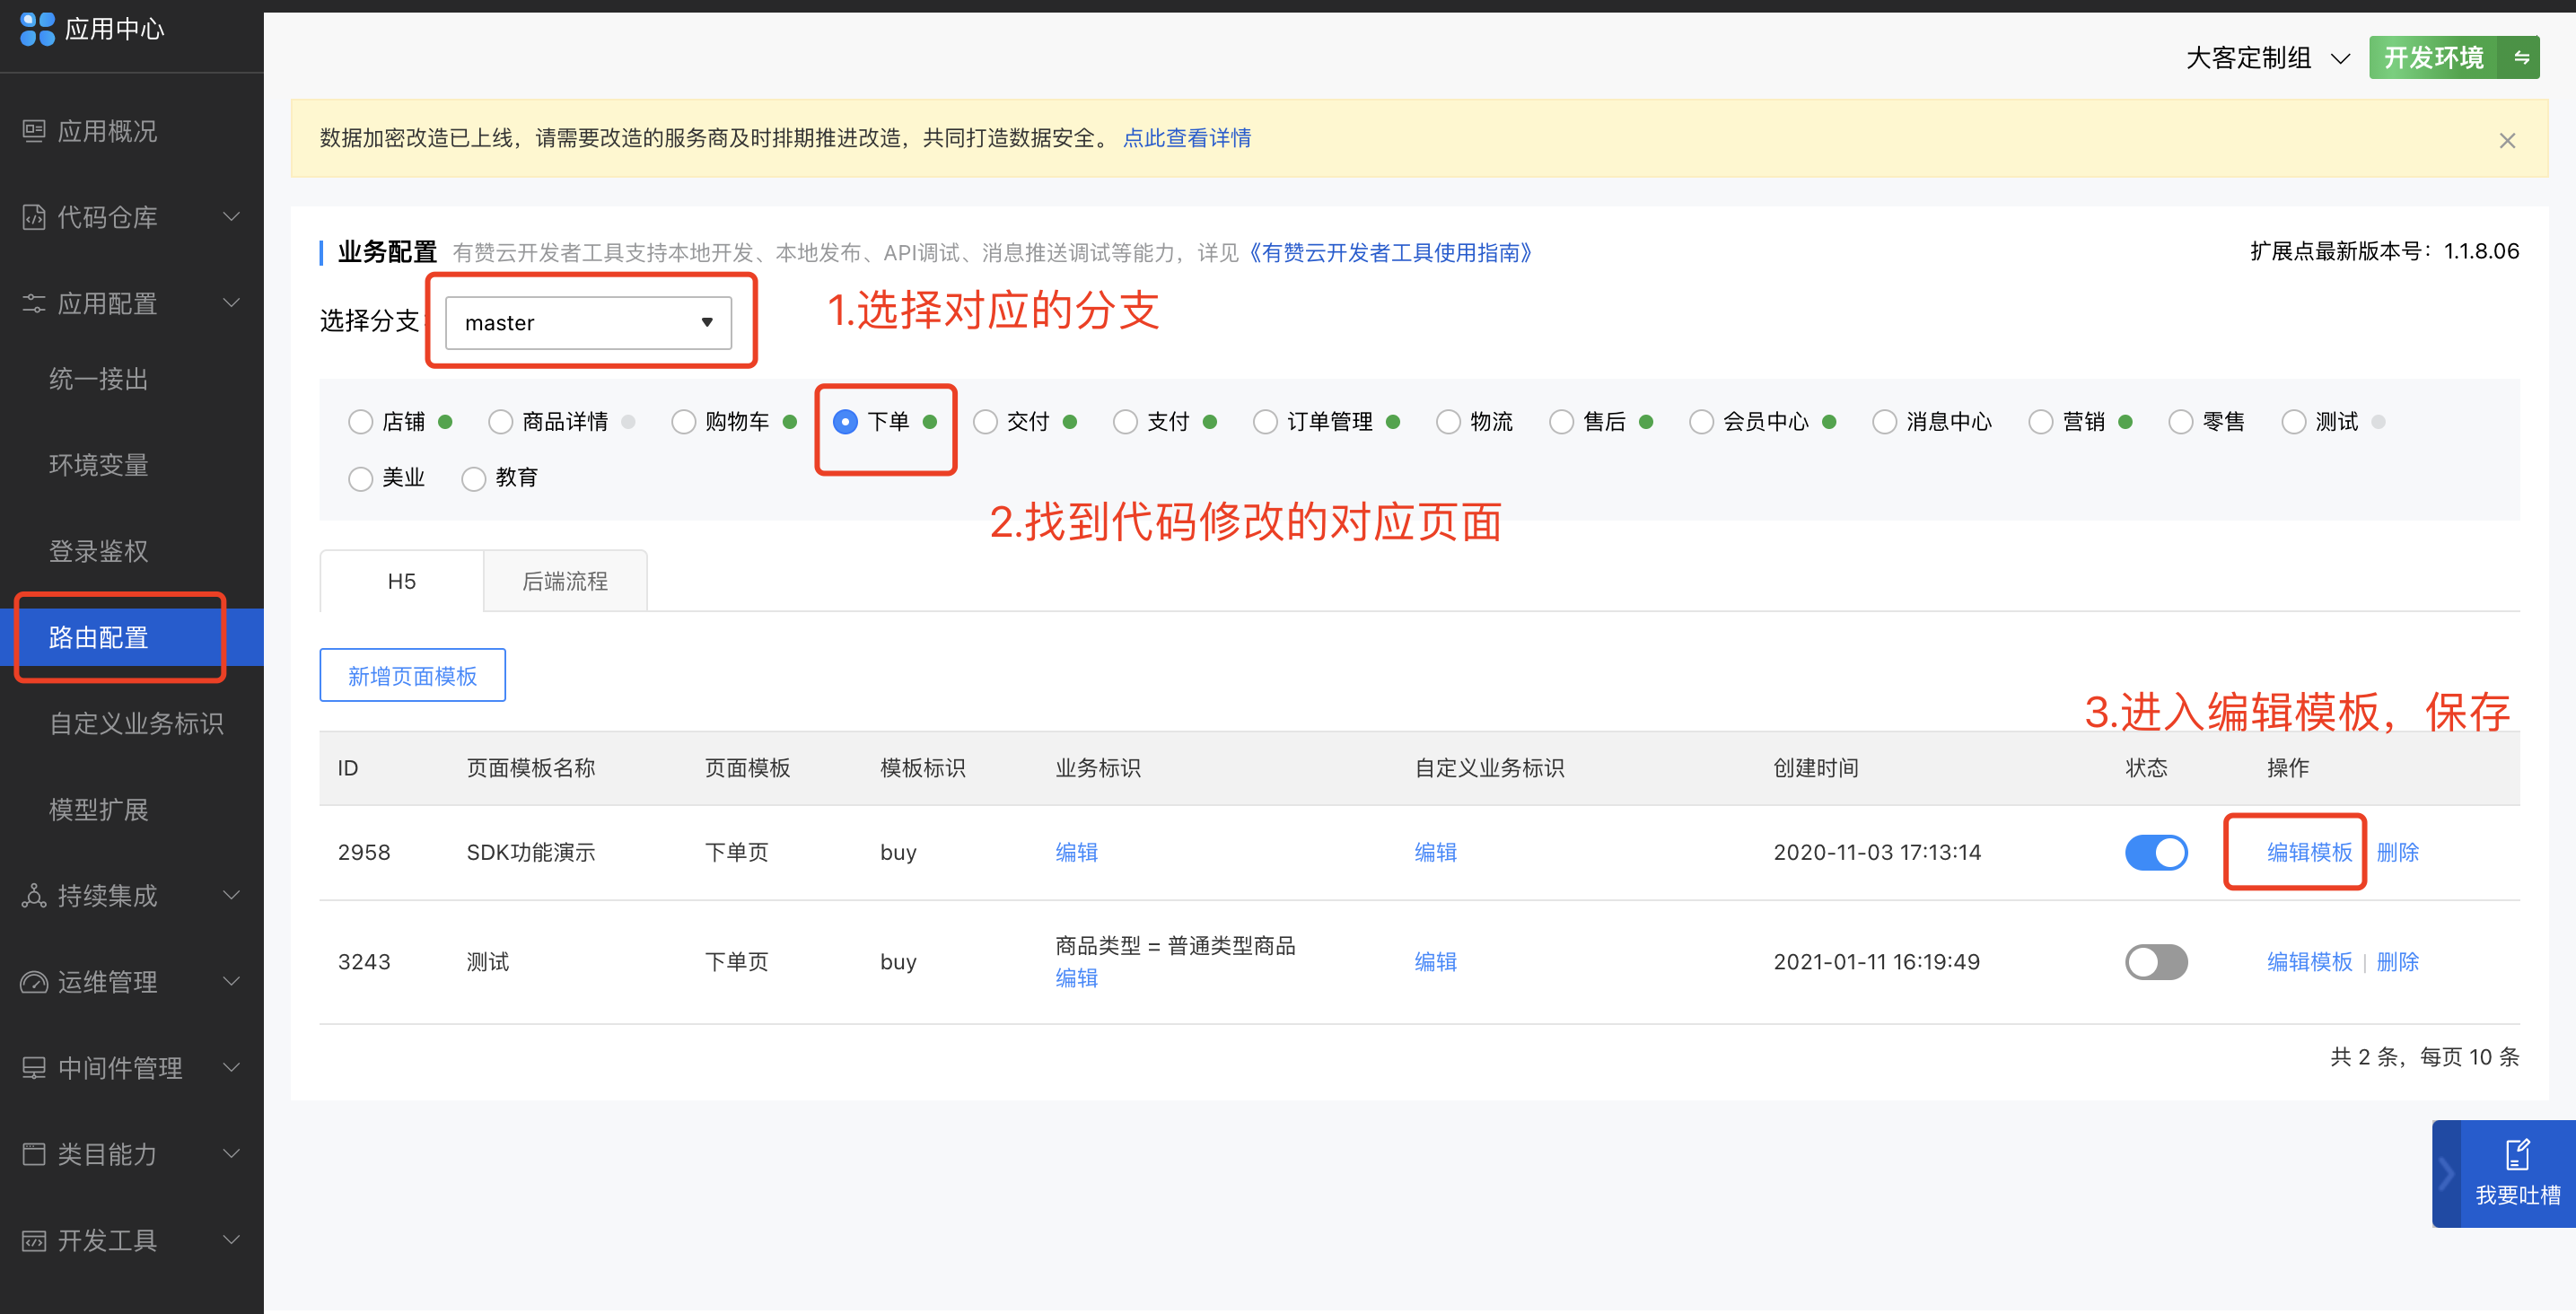
Task: Switch to the 后端流程 tab
Action: coord(565,581)
